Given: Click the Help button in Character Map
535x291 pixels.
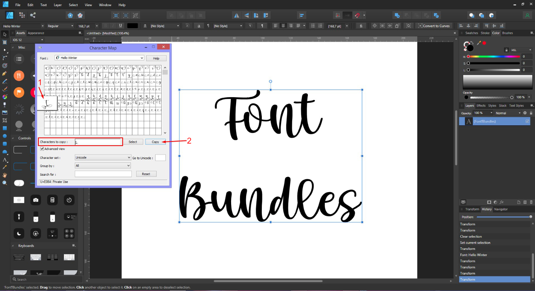Looking at the screenshot, I should (156, 58).
